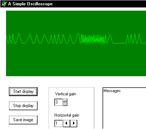Increase horizontal gain with right arrow

74,123
